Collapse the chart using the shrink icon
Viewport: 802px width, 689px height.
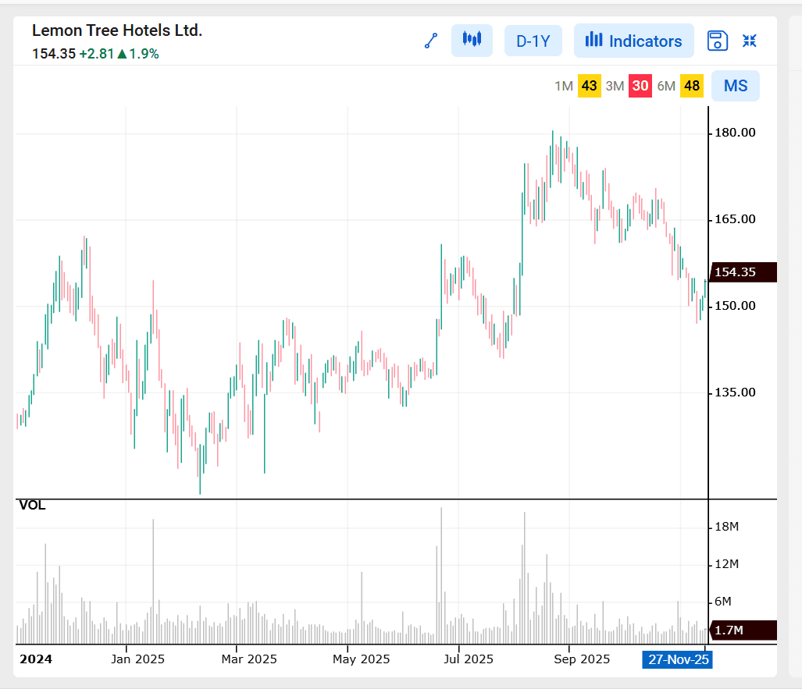click(750, 41)
